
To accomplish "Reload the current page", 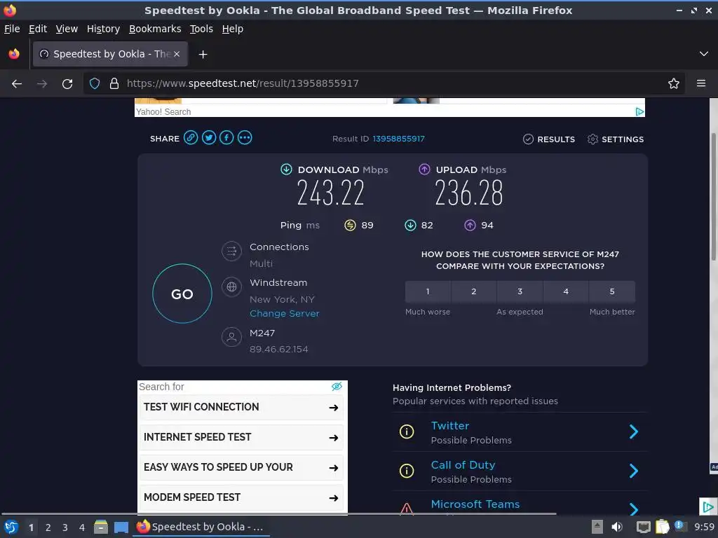I will (67, 84).
